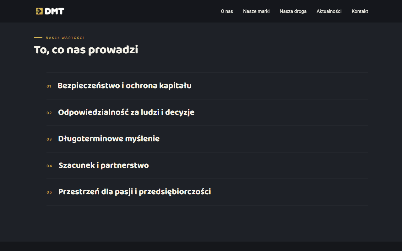
Task: Click the 02 number marker
Action: pos(49,113)
